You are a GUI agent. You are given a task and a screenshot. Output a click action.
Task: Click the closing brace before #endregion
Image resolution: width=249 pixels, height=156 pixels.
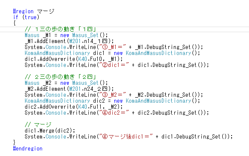(14, 142)
